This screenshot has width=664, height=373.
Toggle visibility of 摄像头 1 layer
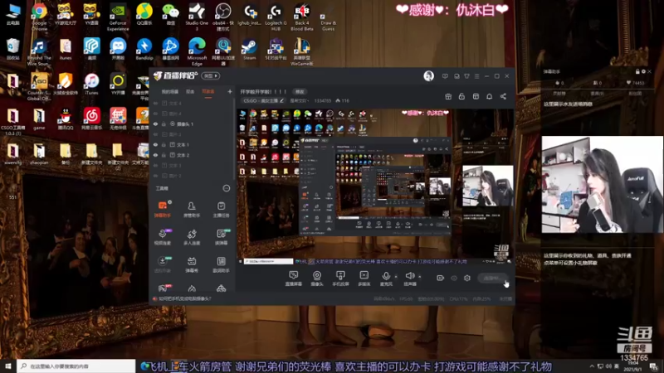tap(155, 124)
